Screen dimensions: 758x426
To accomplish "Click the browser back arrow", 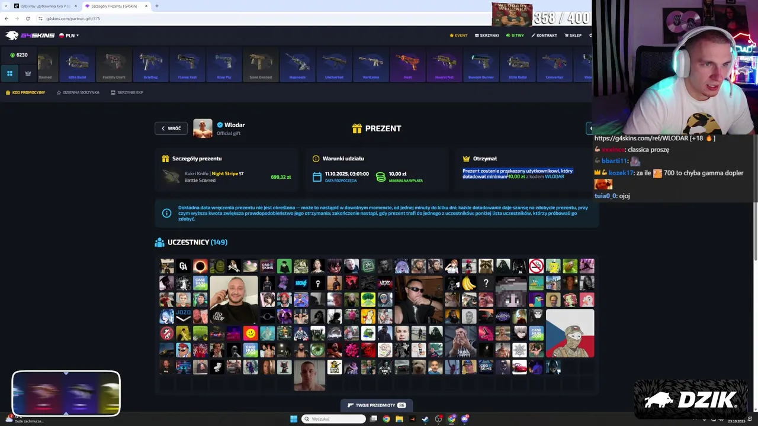I will pos(7,18).
